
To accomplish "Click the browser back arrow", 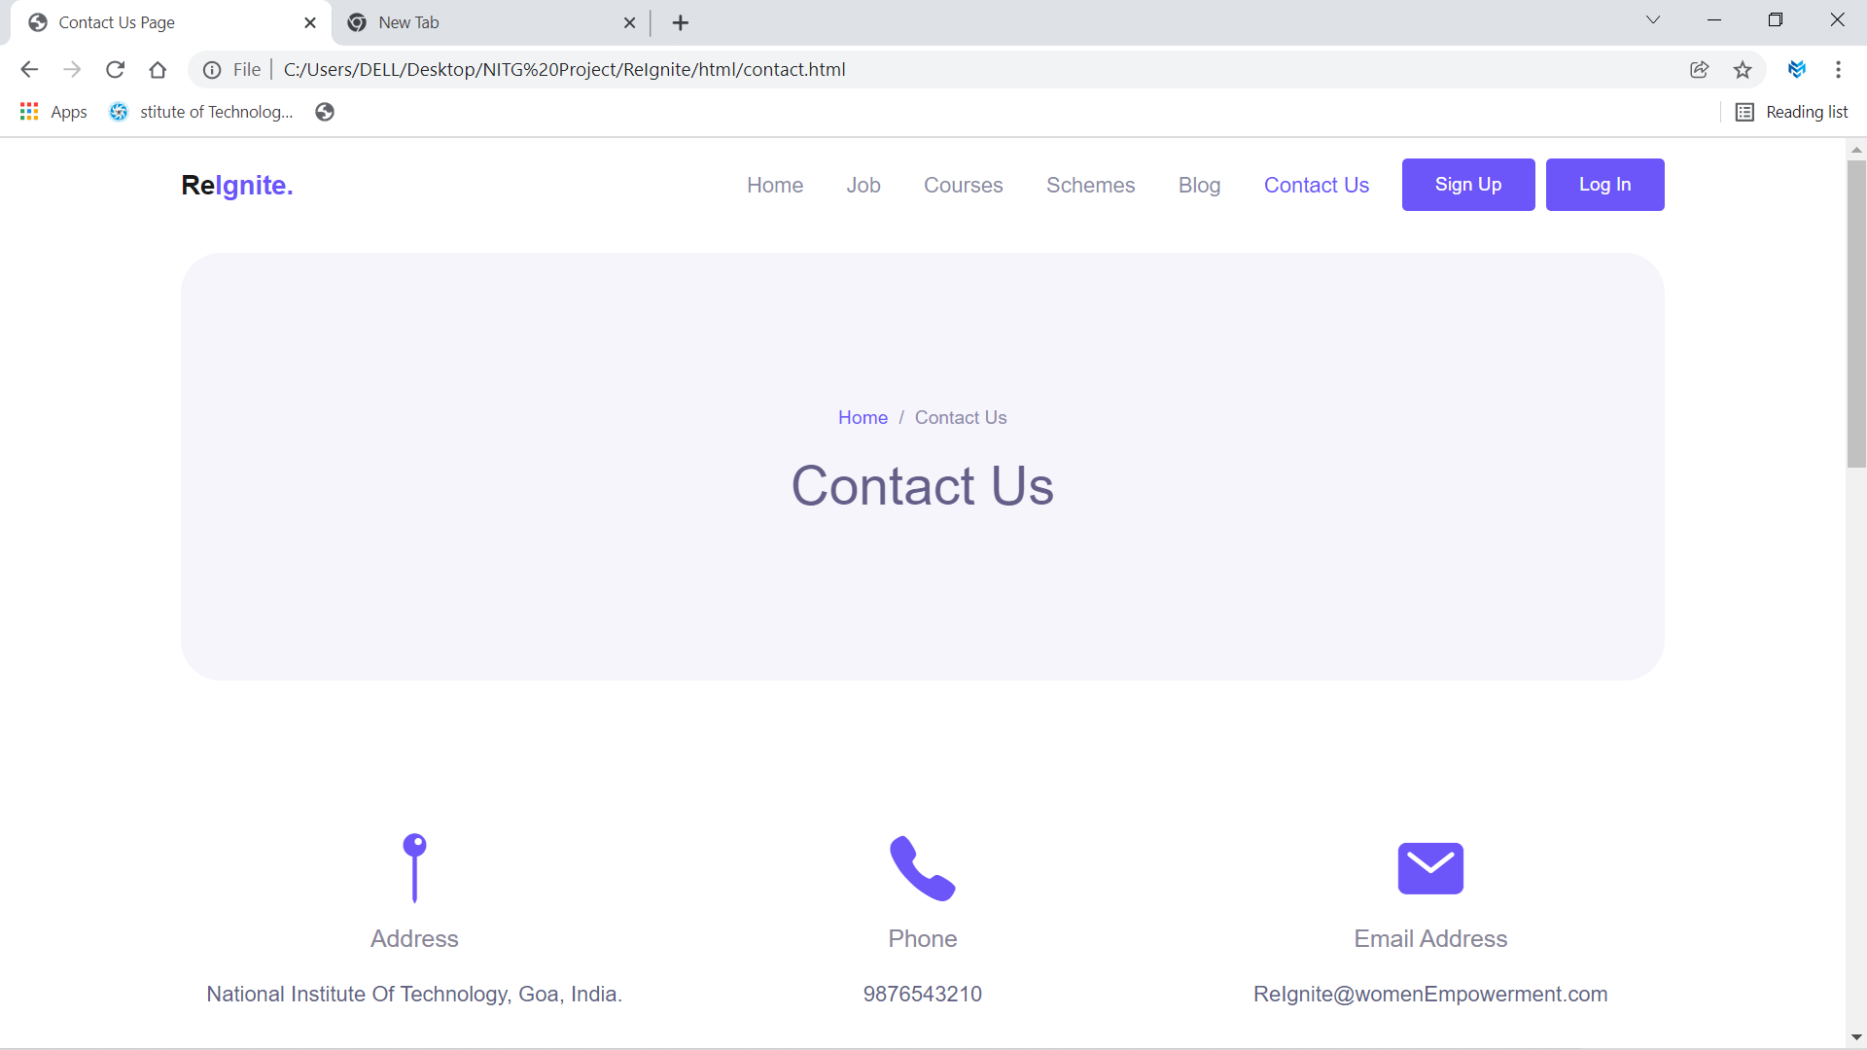I will (x=29, y=69).
